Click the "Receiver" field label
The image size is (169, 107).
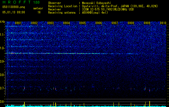tap(55, 9)
